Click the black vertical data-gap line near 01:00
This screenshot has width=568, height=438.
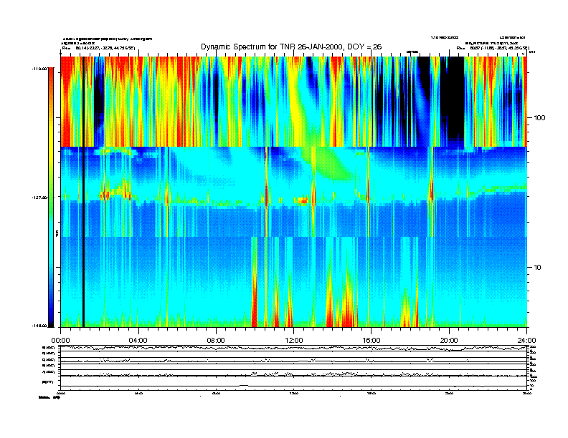click(83, 192)
